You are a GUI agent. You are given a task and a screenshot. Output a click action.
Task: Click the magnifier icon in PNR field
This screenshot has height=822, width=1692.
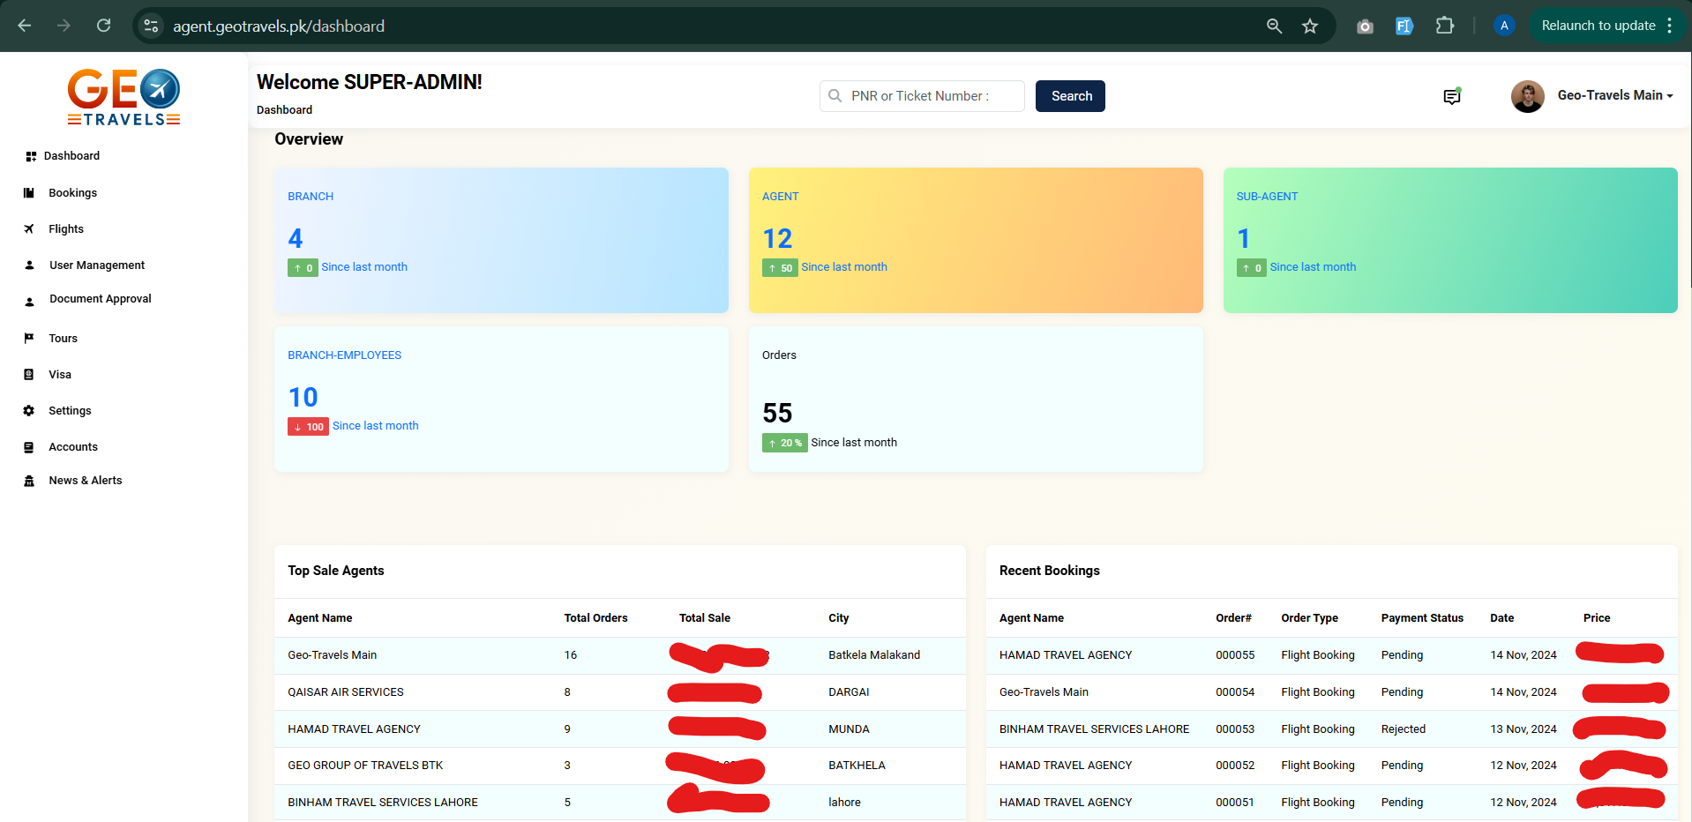835,96
